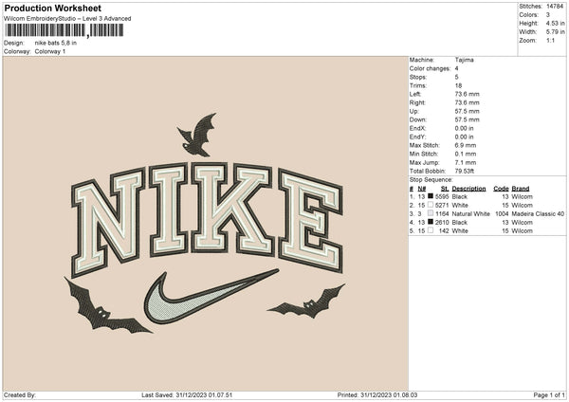Viewport: 569px width, 402px height.
Task: Click the Min Stitch value 0.1 mm
Action: pyautogui.click(x=466, y=154)
